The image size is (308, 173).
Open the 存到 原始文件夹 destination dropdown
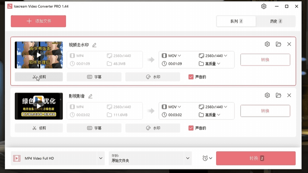(188, 158)
